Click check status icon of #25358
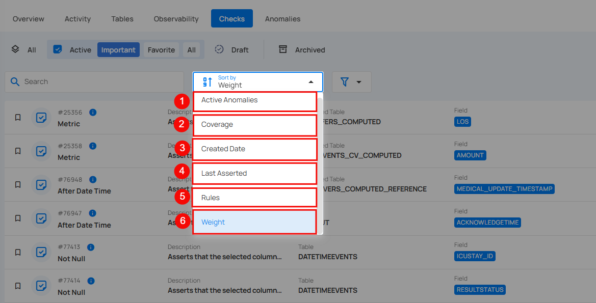The height and width of the screenshot is (303, 596). coord(41,151)
